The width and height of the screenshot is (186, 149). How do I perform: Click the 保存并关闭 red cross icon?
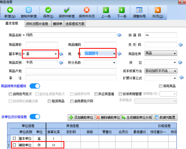tap(87, 10)
